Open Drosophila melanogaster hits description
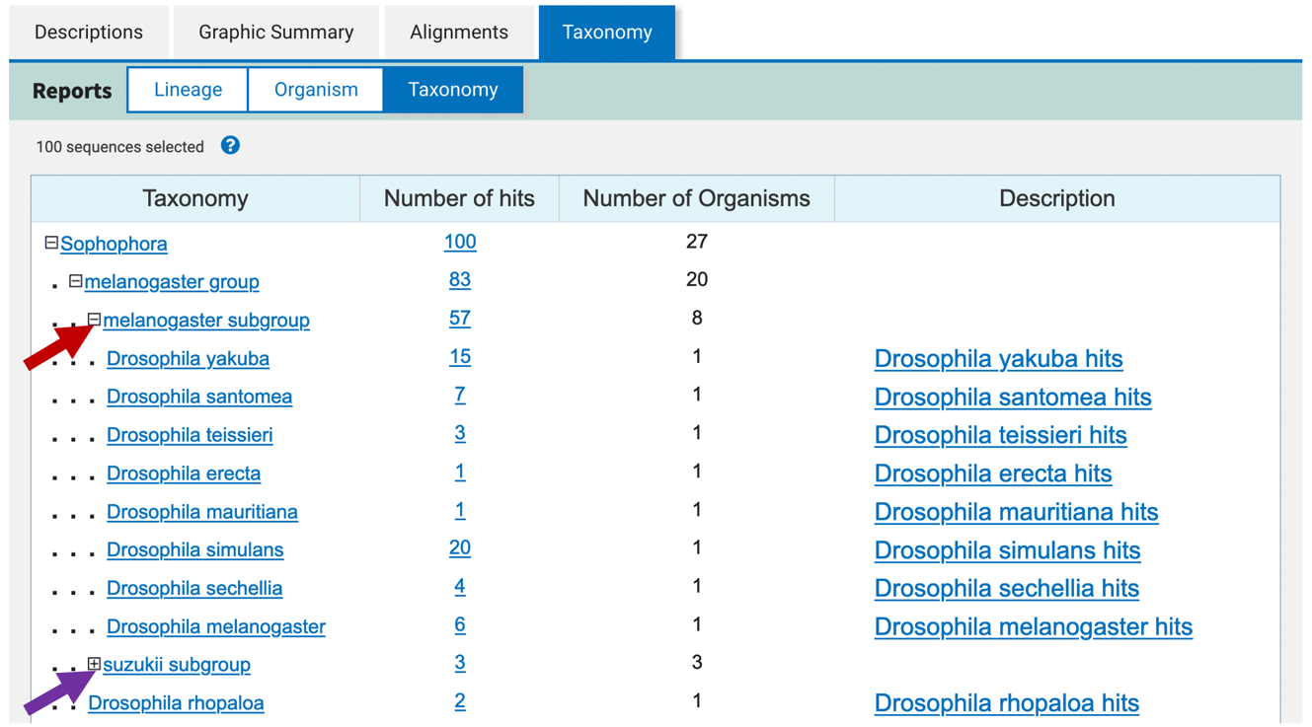The width and height of the screenshot is (1312, 727). pos(1033,627)
